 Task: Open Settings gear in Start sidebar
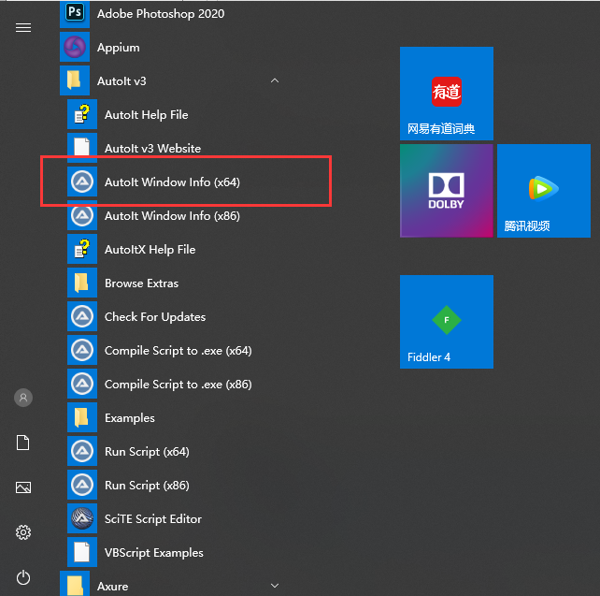point(23,532)
